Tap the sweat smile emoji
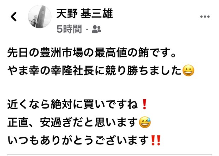Viewport: 219px width, 156px height. 145,122
